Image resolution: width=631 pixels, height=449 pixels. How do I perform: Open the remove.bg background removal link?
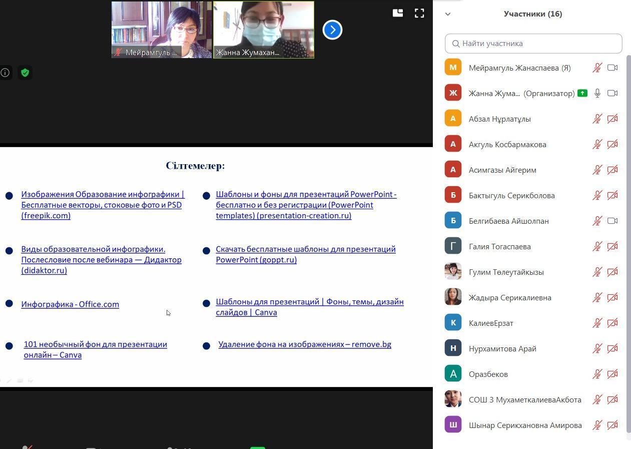click(x=305, y=344)
